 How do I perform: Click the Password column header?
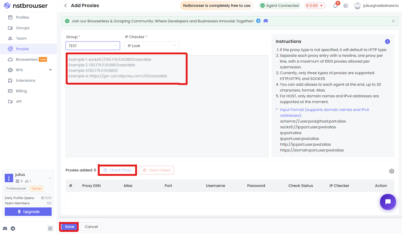tap(256, 186)
